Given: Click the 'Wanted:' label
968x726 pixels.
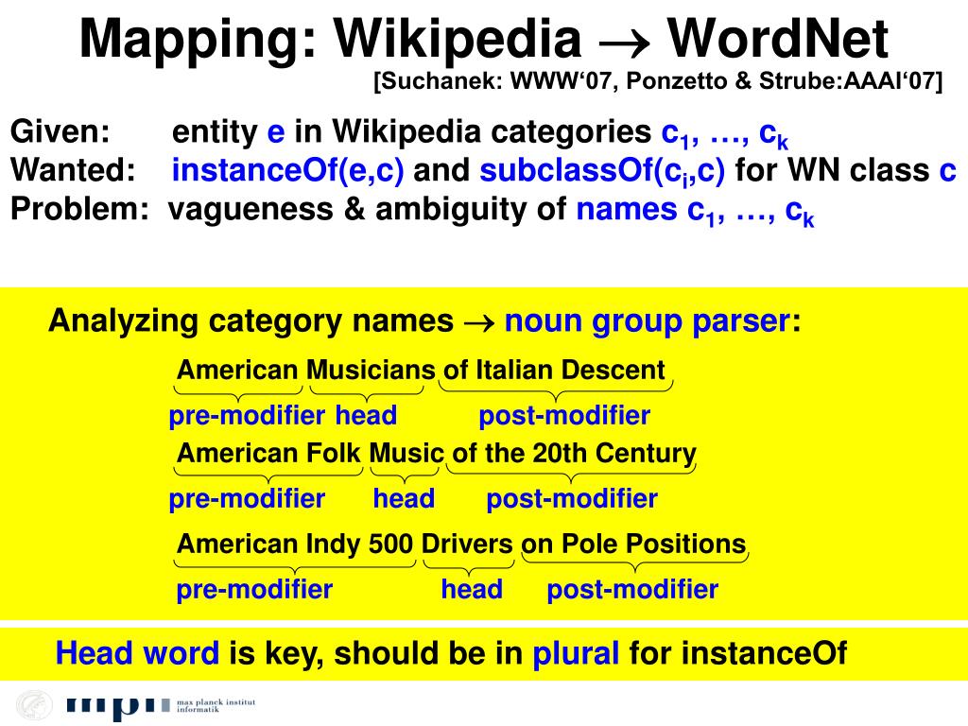Looking at the screenshot, I should point(73,170).
